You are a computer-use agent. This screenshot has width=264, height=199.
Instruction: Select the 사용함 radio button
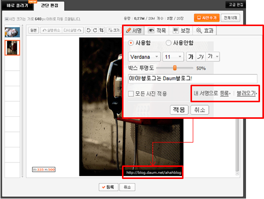click(130, 43)
